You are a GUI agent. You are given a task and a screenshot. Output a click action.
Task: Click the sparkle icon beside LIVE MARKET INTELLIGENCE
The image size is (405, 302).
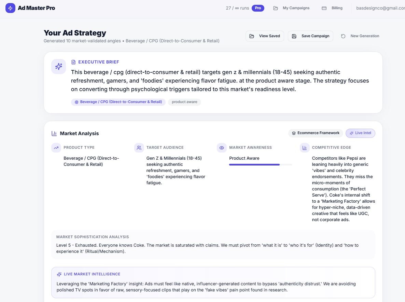click(x=59, y=274)
